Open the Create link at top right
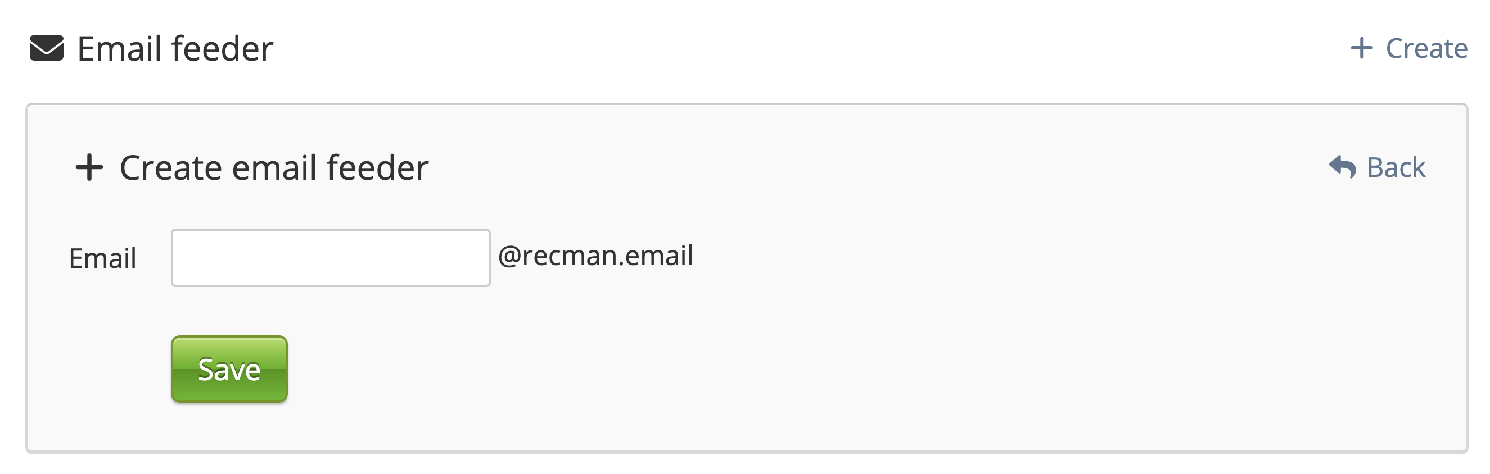Viewport: 1490px width, 474px height. coord(1426,48)
